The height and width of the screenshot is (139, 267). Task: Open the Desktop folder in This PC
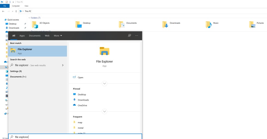coord(83,25)
